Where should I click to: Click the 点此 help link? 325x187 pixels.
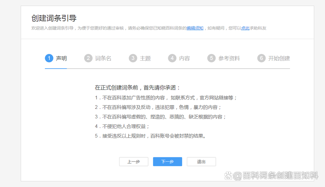point(245,28)
